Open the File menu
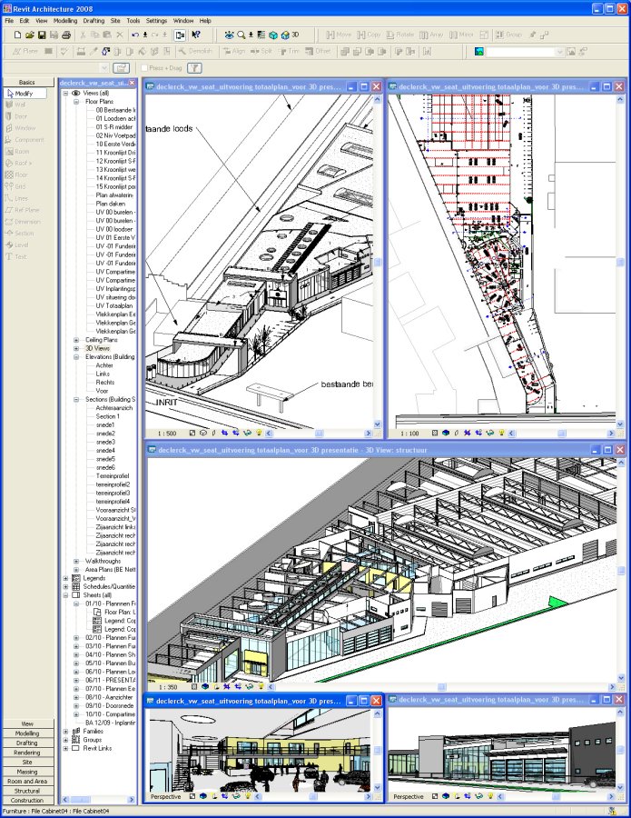Image resolution: width=631 pixels, height=818 pixels. (9, 21)
